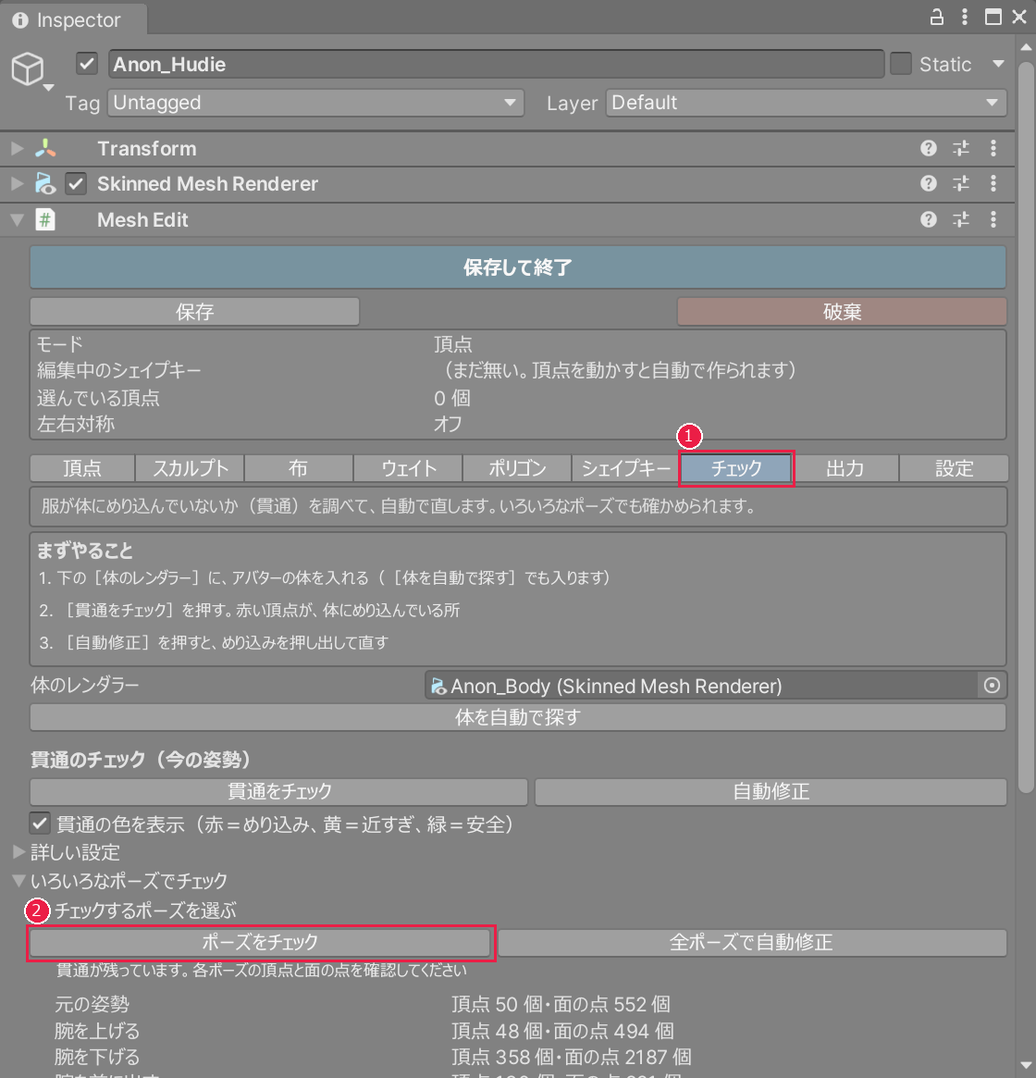Screen dimensions: 1036x1078
Task: Disable the Skinned Mesh Renderer checkbox
Action: pyautogui.click(x=76, y=183)
